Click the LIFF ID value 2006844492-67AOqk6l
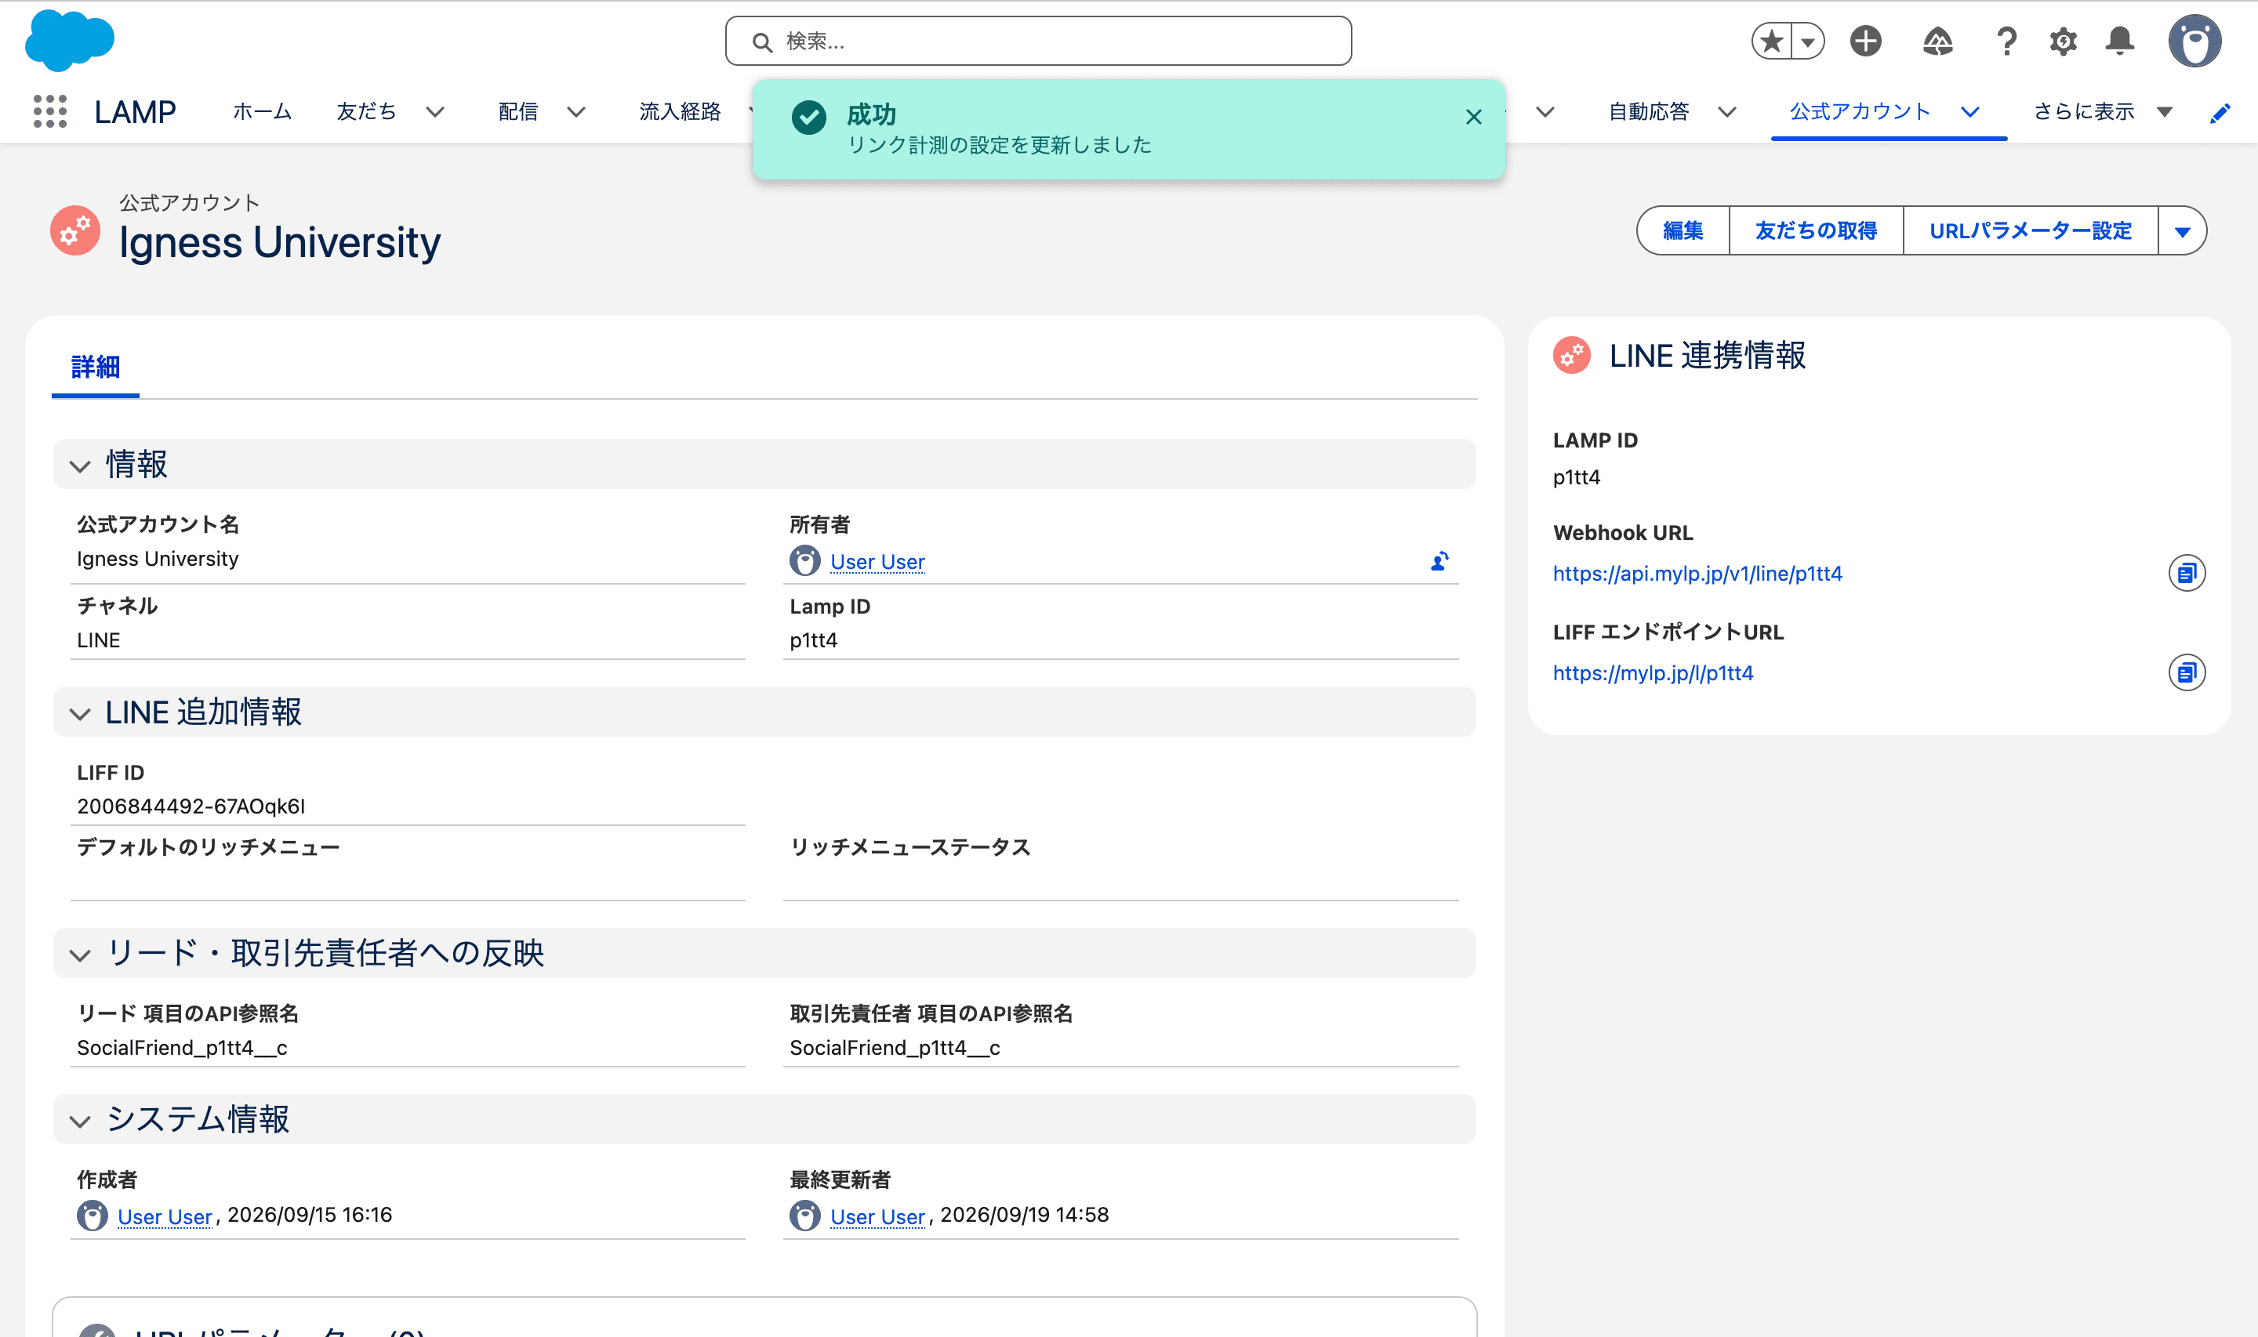Image resolution: width=2258 pixels, height=1337 pixels. (x=191, y=806)
